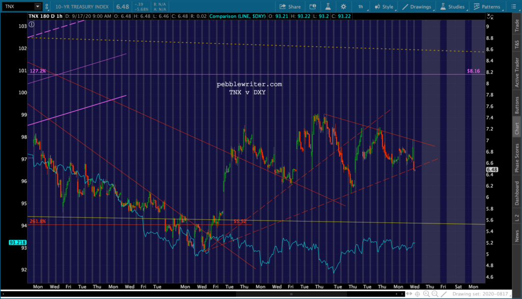Viewport: 522px width, 299px height.
Task: Open the Phase Scores side tab
Action: [517, 158]
